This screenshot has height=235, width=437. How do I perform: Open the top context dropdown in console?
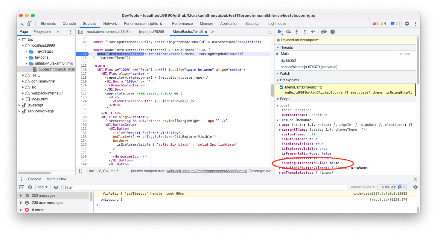pos(43,187)
